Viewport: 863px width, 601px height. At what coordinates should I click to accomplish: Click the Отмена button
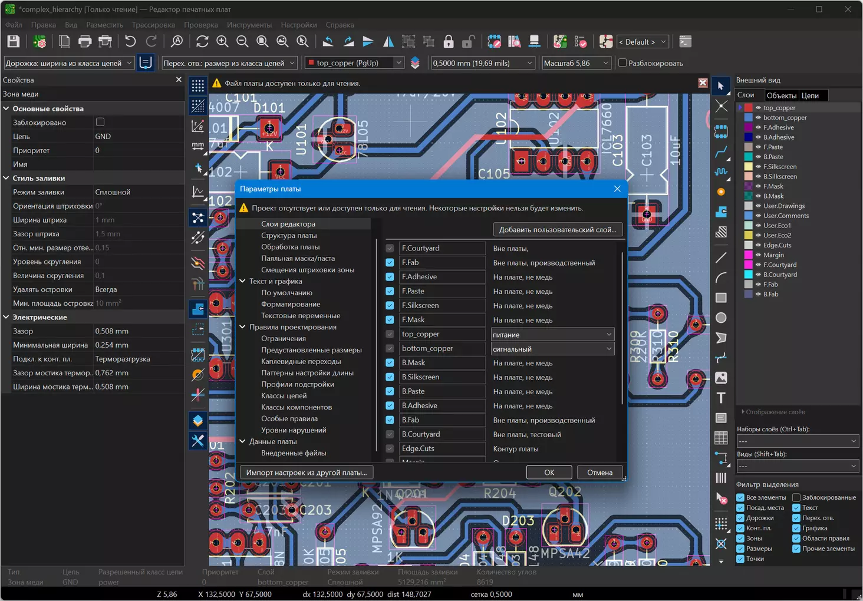point(600,473)
